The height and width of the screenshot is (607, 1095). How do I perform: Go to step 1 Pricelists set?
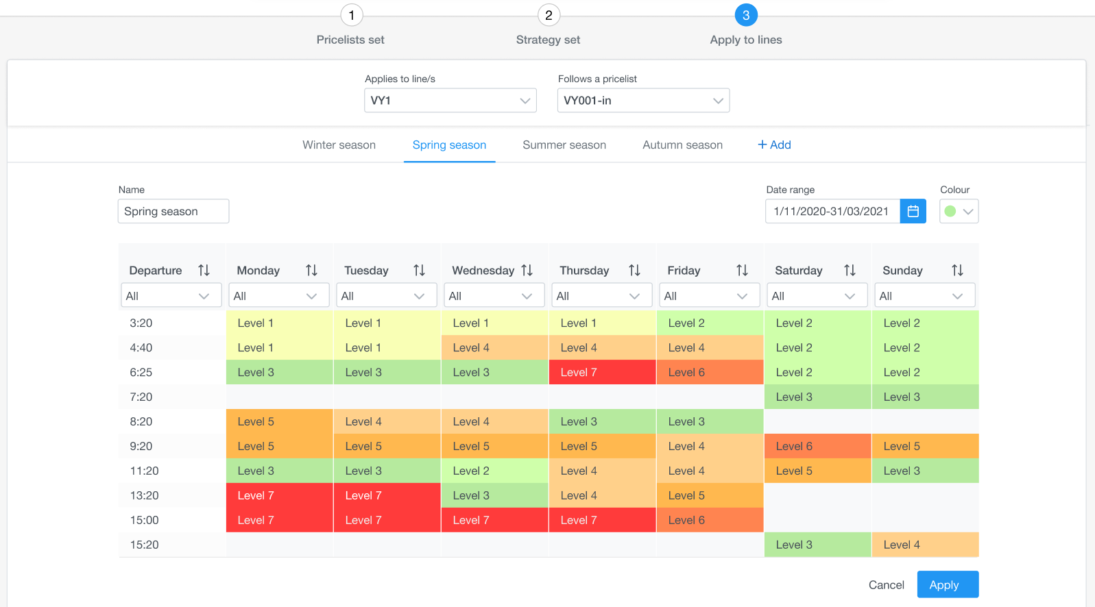tap(351, 15)
